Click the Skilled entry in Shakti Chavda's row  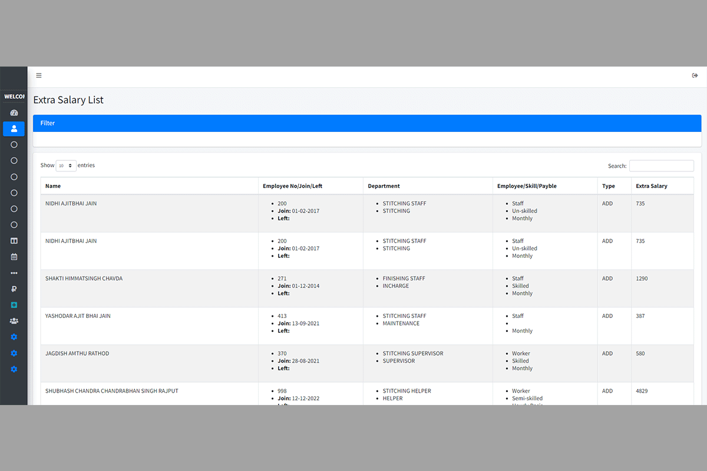(520, 286)
